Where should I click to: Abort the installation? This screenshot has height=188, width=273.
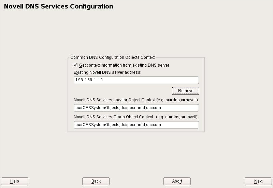pos(177,181)
